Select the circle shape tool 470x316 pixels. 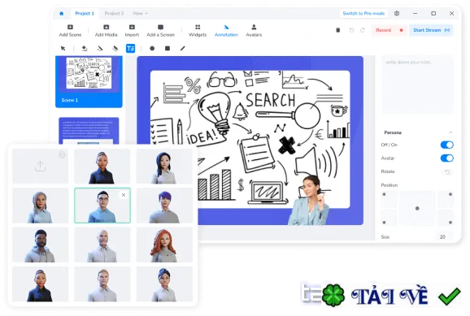pos(152,48)
